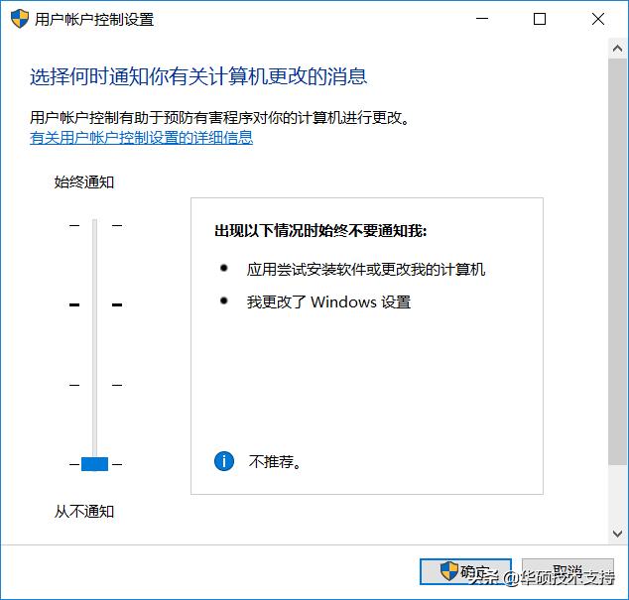Click the UAC shield icon in title bar
The image size is (629, 600).
(20, 19)
